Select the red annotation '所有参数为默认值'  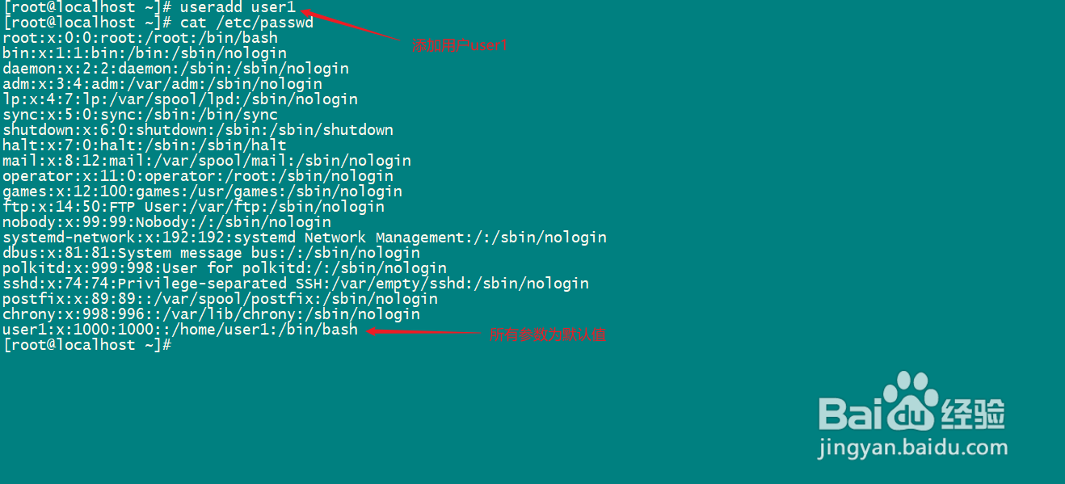(548, 334)
